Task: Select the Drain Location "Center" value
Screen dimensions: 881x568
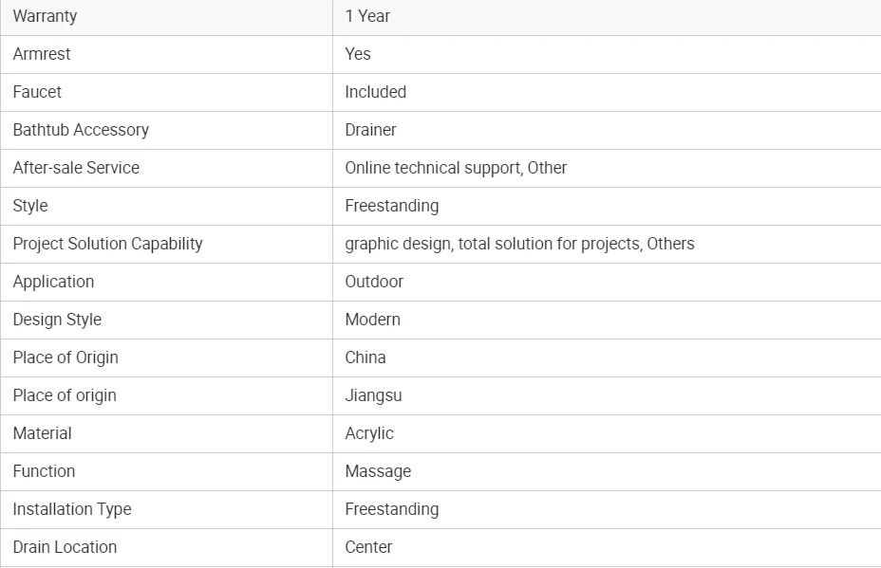Action: [x=368, y=547]
